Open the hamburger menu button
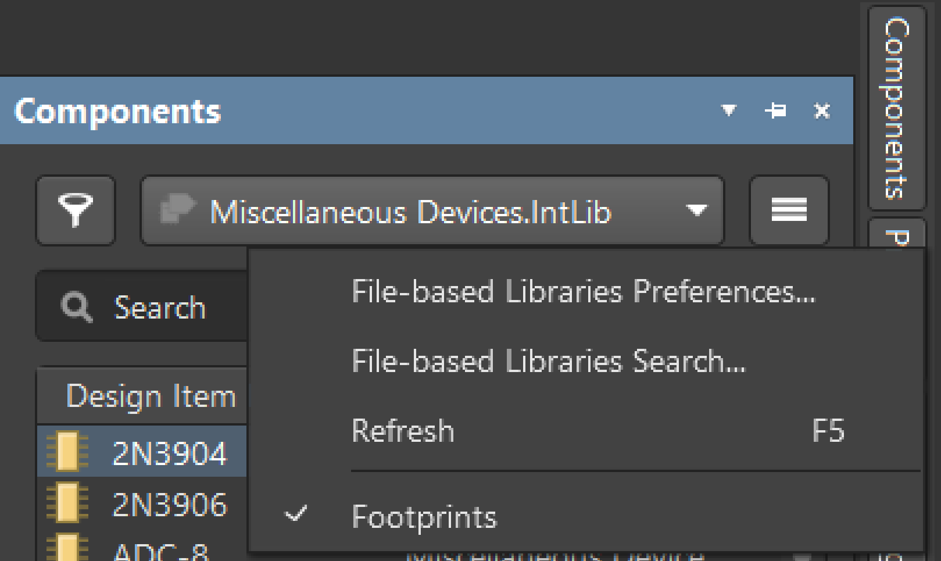This screenshot has height=561, width=941. click(x=789, y=210)
